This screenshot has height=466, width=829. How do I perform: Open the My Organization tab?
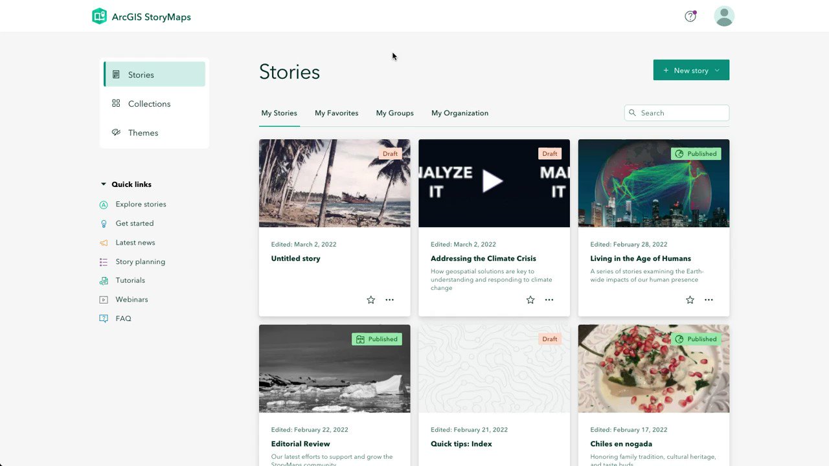[460, 113]
